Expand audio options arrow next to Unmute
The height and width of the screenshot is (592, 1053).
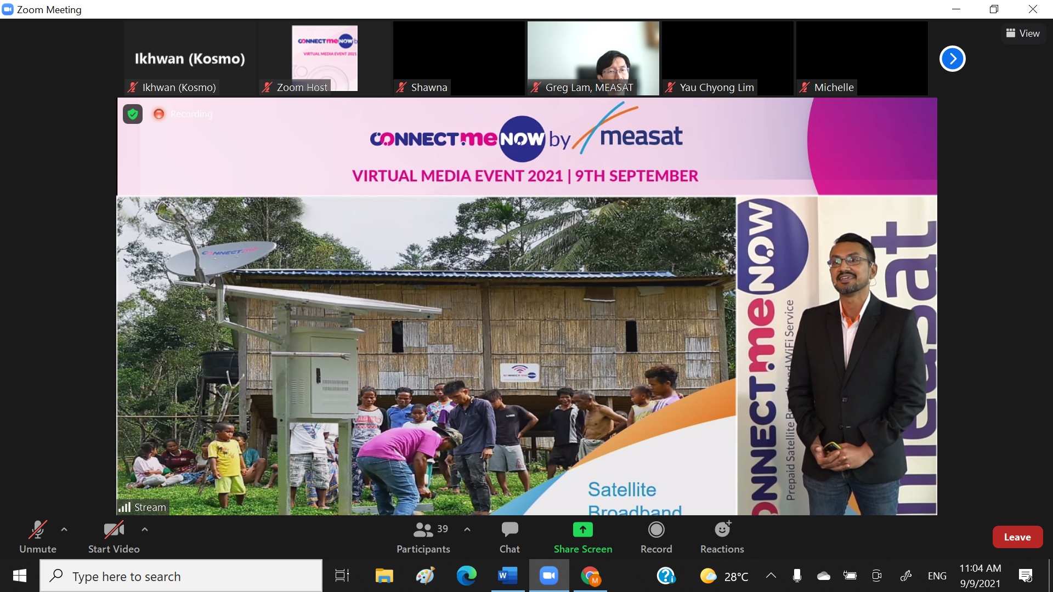(64, 530)
